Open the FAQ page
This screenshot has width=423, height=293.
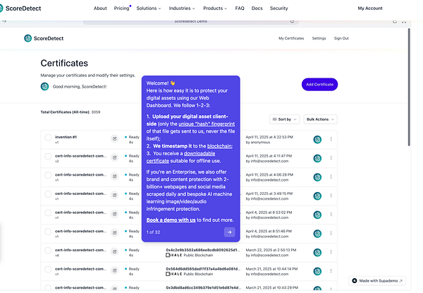click(x=240, y=8)
